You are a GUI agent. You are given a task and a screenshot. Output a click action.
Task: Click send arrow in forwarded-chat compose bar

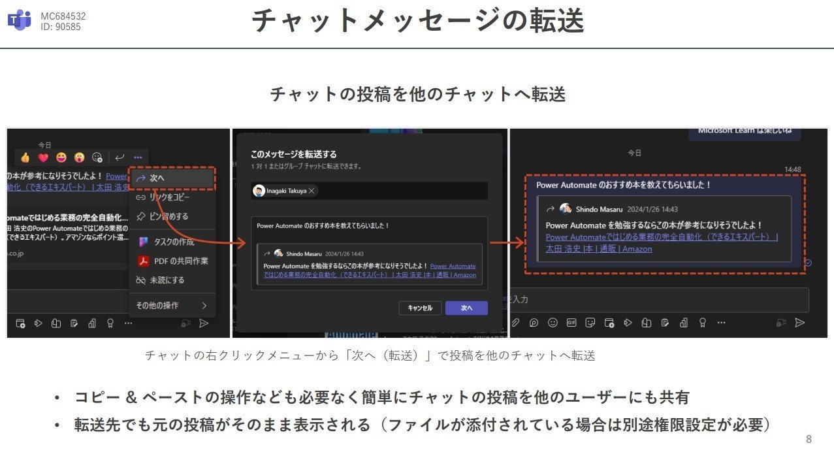pyautogui.click(x=800, y=323)
